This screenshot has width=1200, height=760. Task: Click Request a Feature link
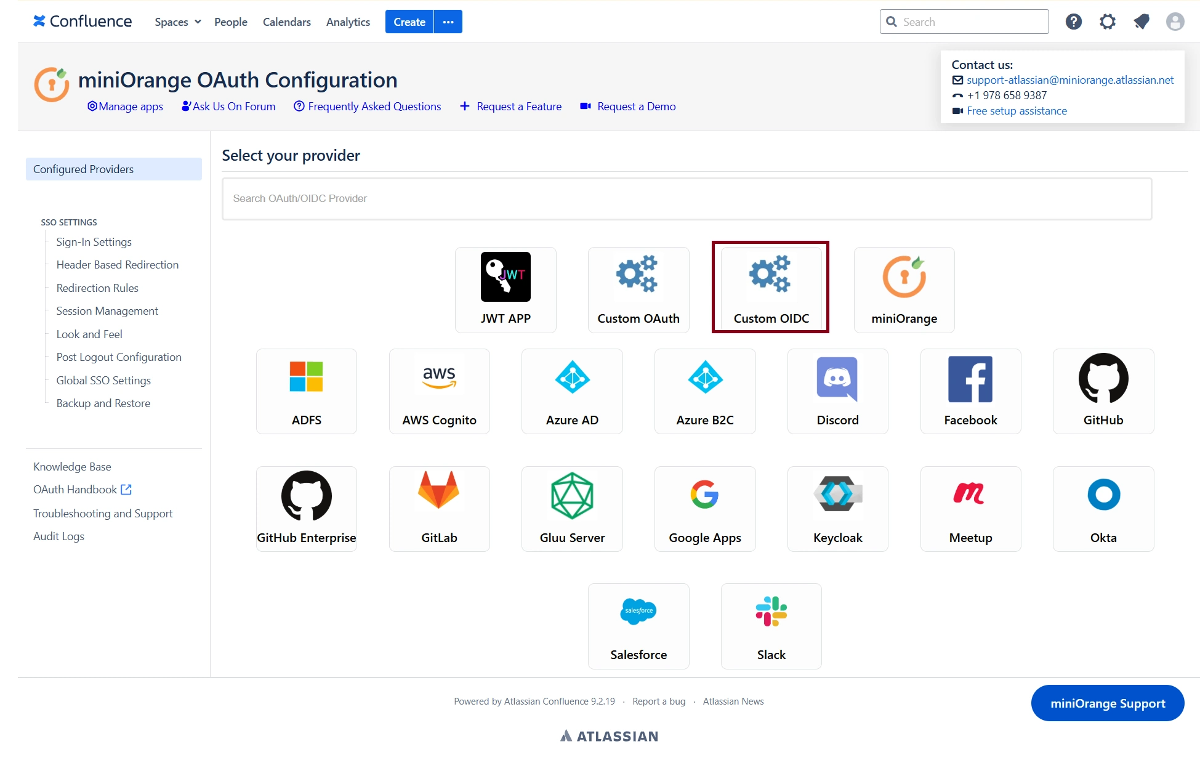511,107
